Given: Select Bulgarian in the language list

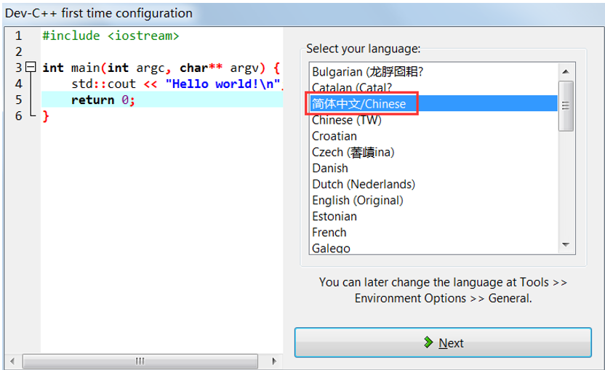Looking at the screenshot, I should click(x=367, y=72).
